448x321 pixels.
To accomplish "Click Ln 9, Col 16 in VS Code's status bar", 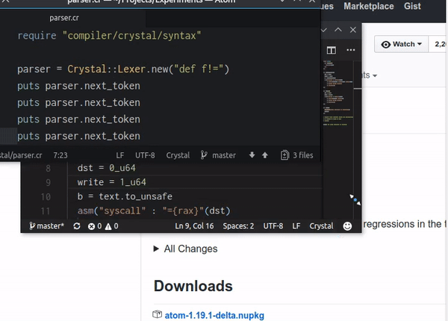I will pos(194,226).
